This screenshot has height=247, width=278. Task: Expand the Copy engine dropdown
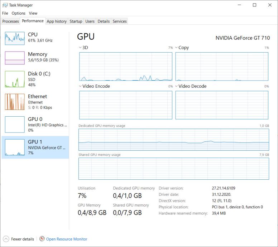177,48
